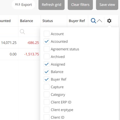Save the current view

pos(107,5)
